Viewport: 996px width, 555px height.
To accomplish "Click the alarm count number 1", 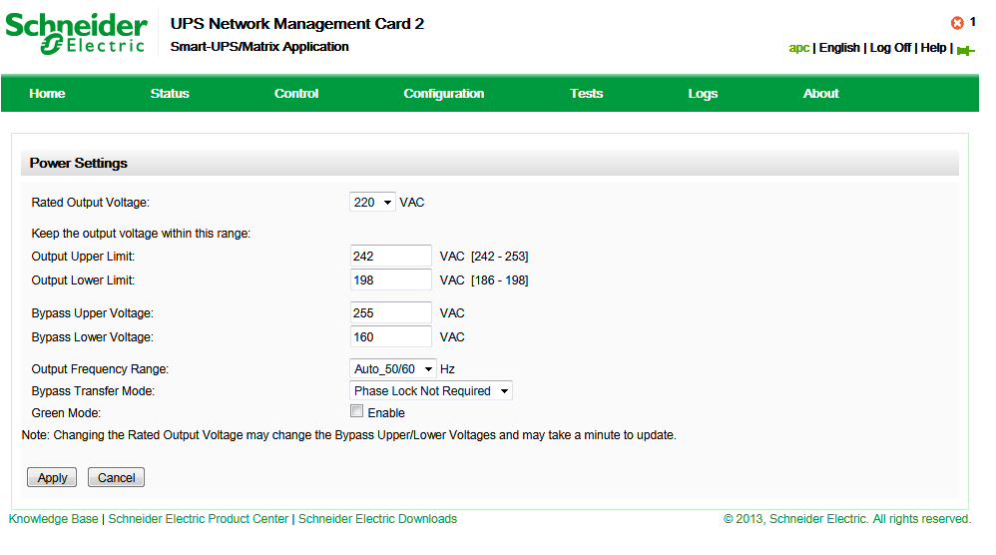I will tap(972, 22).
